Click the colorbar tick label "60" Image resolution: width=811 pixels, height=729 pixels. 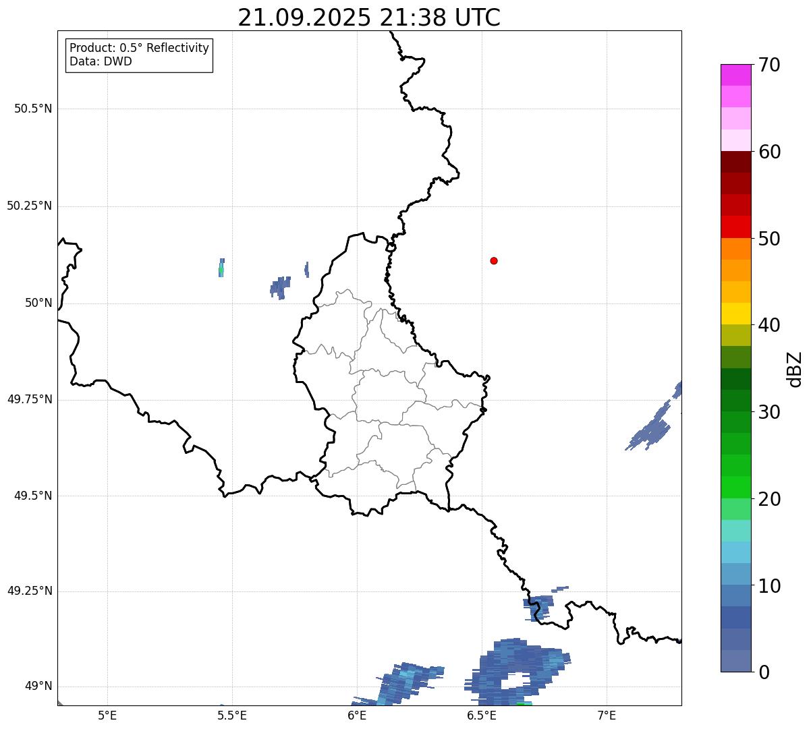click(x=769, y=152)
